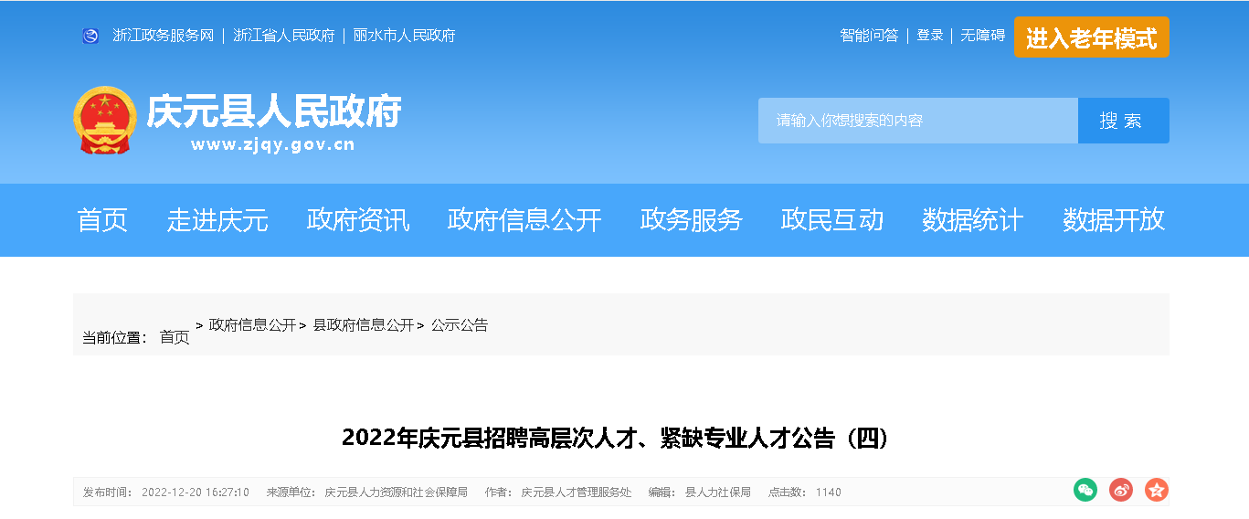The image size is (1249, 519).
Task: Open the 走进庆元 navigation item
Action: coord(217,220)
